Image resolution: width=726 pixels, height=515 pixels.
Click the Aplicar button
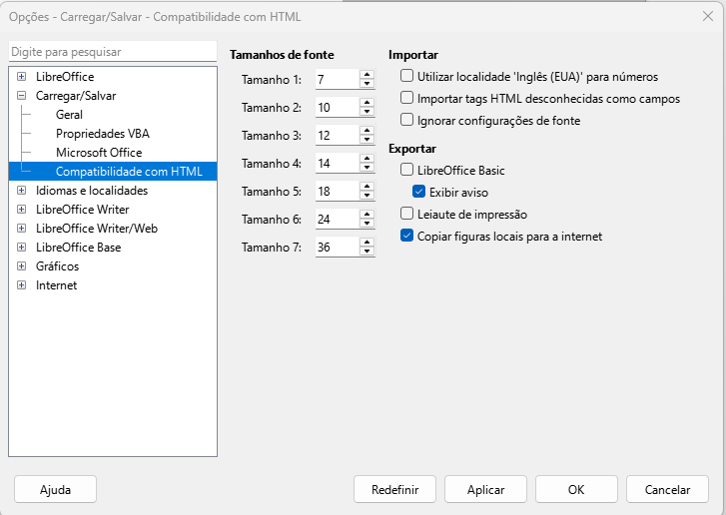[485, 489]
